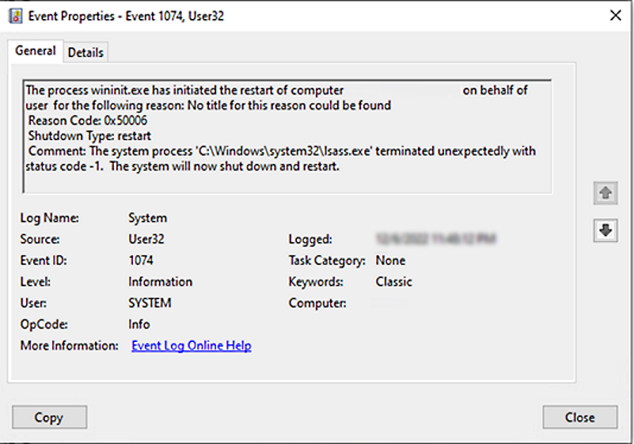Click the User value SYSTEM
634x444 pixels.
point(150,303)
